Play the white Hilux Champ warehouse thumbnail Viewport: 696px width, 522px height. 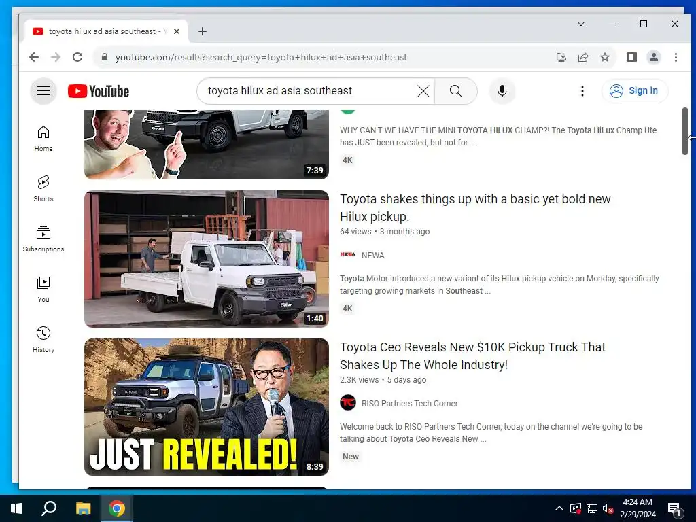point(207,259)
